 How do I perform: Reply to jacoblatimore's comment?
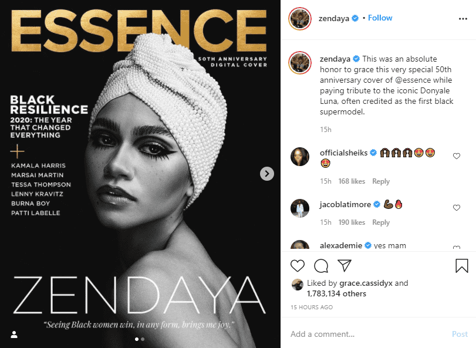point(381,222)
